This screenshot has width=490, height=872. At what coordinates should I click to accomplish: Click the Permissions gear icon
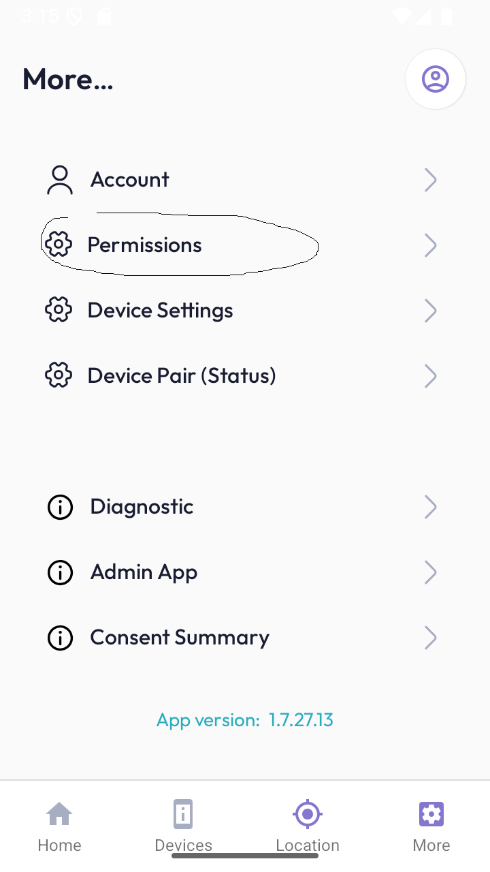59,245
